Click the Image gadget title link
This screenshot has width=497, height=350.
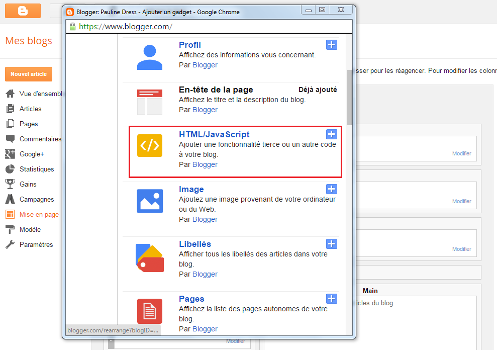point(191,189)
